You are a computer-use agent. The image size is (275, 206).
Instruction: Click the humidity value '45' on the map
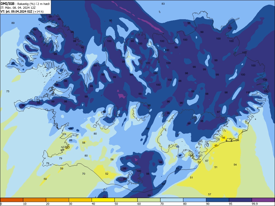tap(216, 146)
